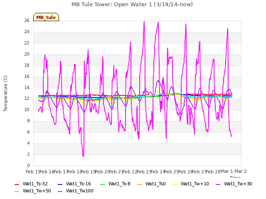Click the y-axis value 0

[x=28, y=165]
